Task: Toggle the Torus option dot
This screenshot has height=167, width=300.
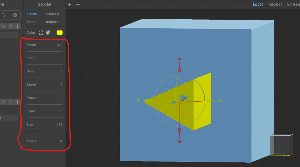Action: 61,141
